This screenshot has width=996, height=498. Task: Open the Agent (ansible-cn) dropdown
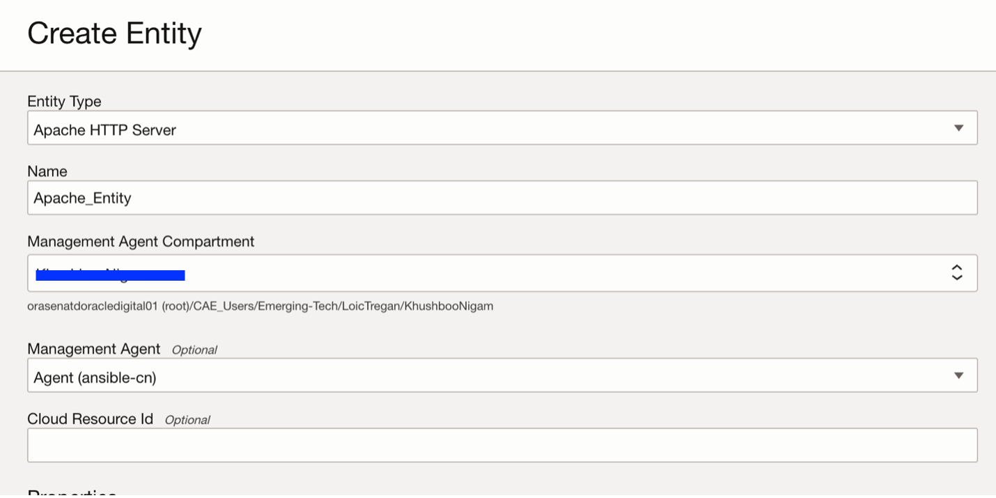point(488,376)
